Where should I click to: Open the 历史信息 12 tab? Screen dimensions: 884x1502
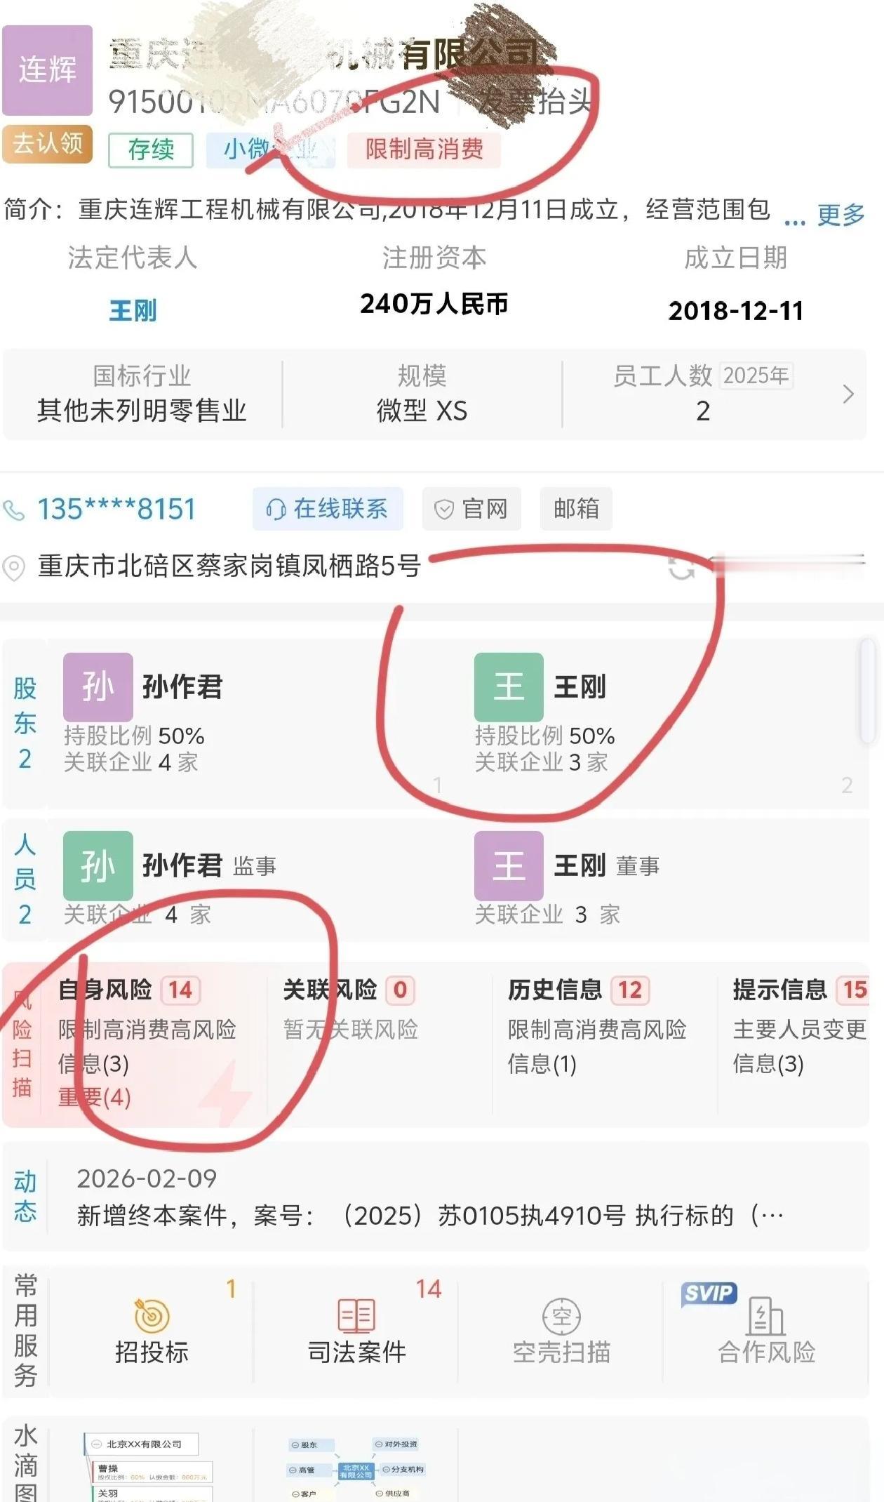coord(579,990)
